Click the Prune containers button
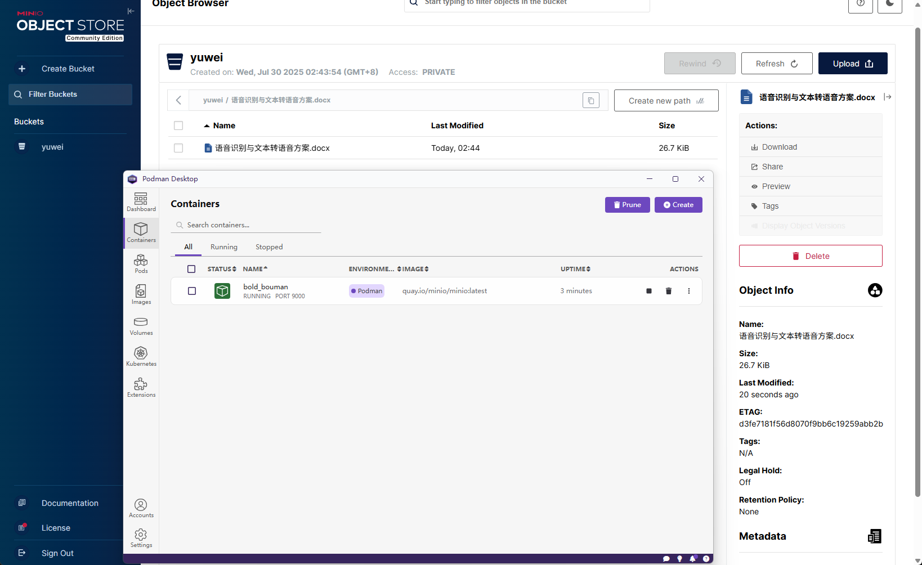The height and width of the screenshot is (565, 922). point(628,205)
